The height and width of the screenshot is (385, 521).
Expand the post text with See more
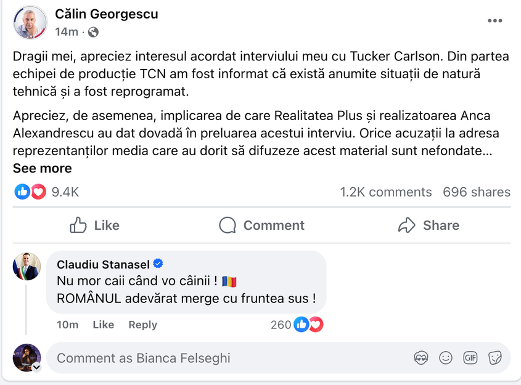click(x=42, y=169)
